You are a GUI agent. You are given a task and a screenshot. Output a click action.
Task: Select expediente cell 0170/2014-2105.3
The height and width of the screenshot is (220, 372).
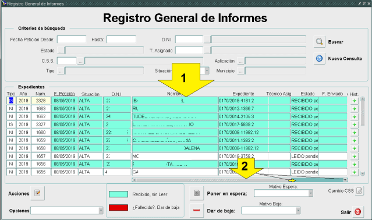click(243, 116)
